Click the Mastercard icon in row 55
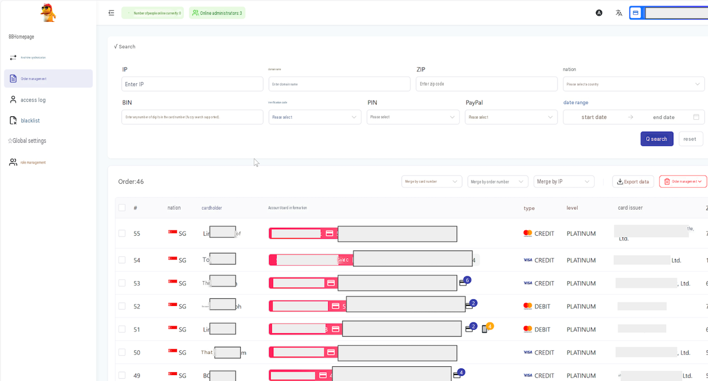Screen dimensions: 708x381 click(x=527, y=233)
